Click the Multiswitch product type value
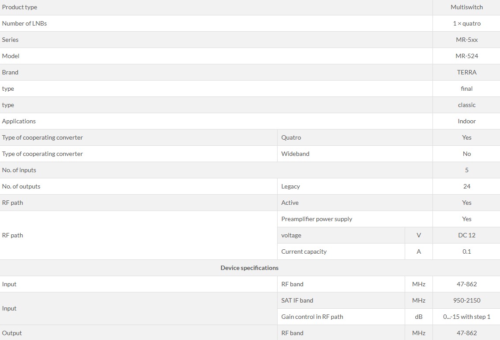This screenshot has width=500, height=340. [x=466, y=7]
